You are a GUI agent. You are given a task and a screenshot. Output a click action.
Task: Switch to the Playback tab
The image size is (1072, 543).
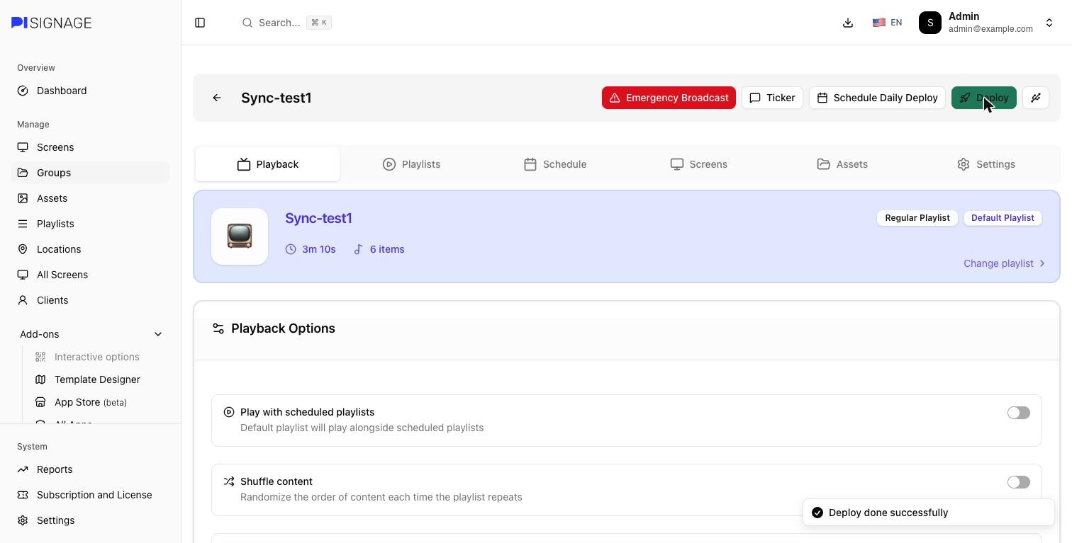267,164
